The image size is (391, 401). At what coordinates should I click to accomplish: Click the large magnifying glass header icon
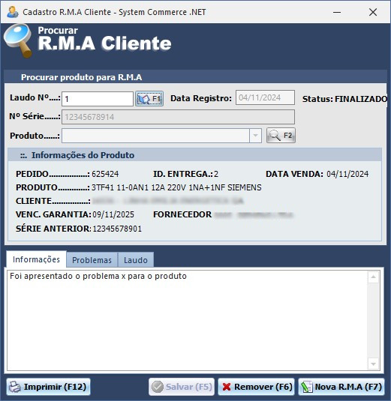click(18, 40)
